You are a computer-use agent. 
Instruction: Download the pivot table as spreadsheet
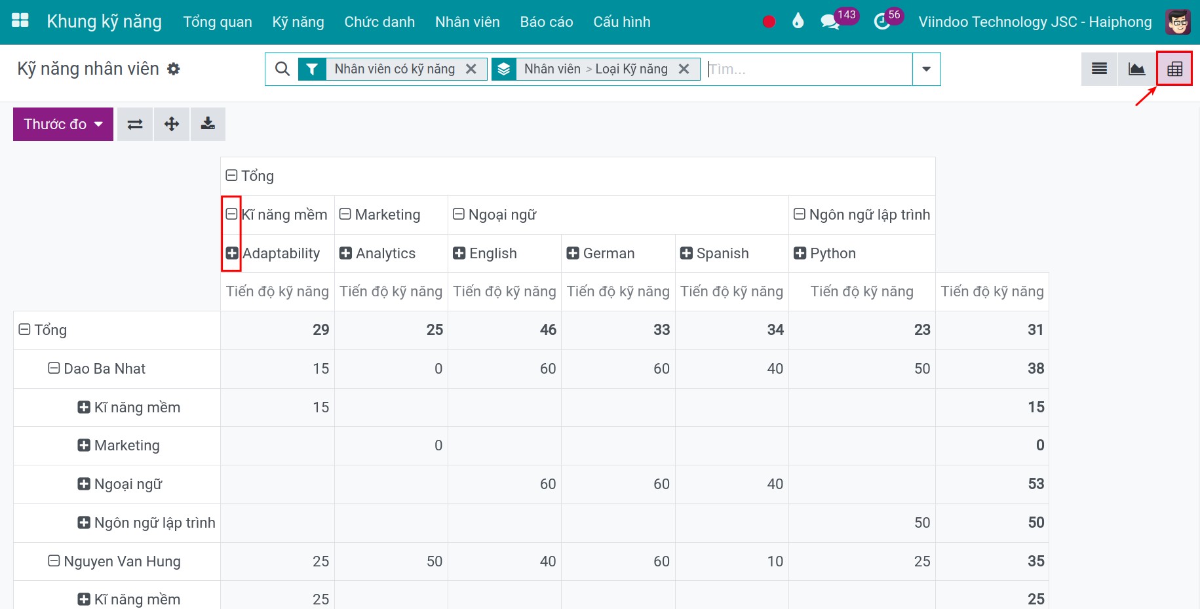pos(208,124)
